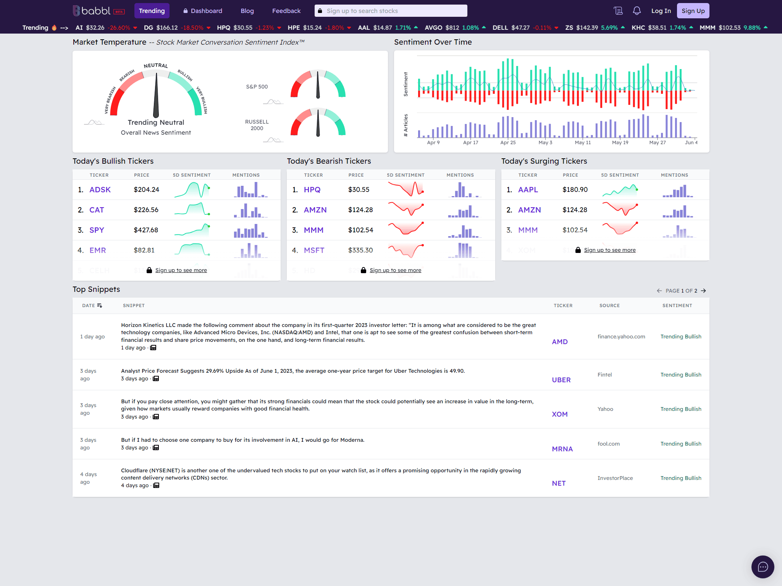Click the stock search field
This screenshot has height=586, width=782.
click(391, 11)
